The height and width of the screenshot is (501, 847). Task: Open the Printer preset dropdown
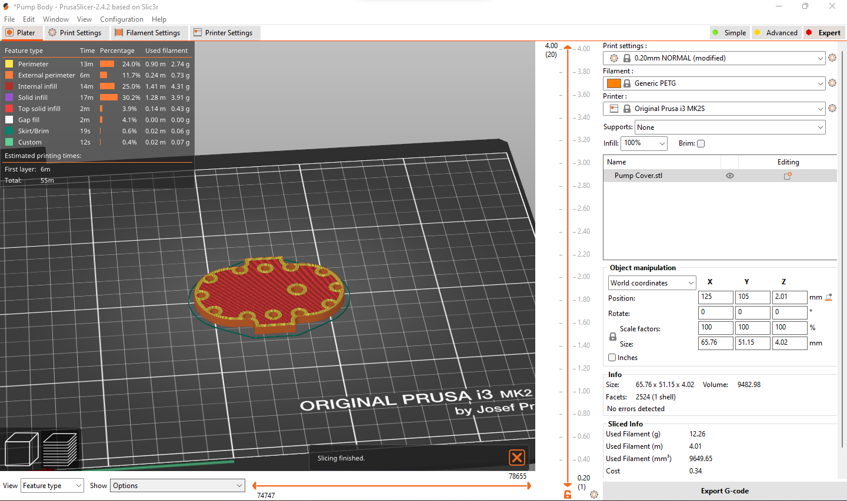[x=714, y=109]
